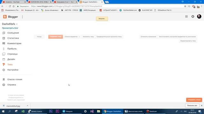The height and width of the screenshot is (114, 204).
Task: Go to Прибыль section
Action: (x=12, y=49)
